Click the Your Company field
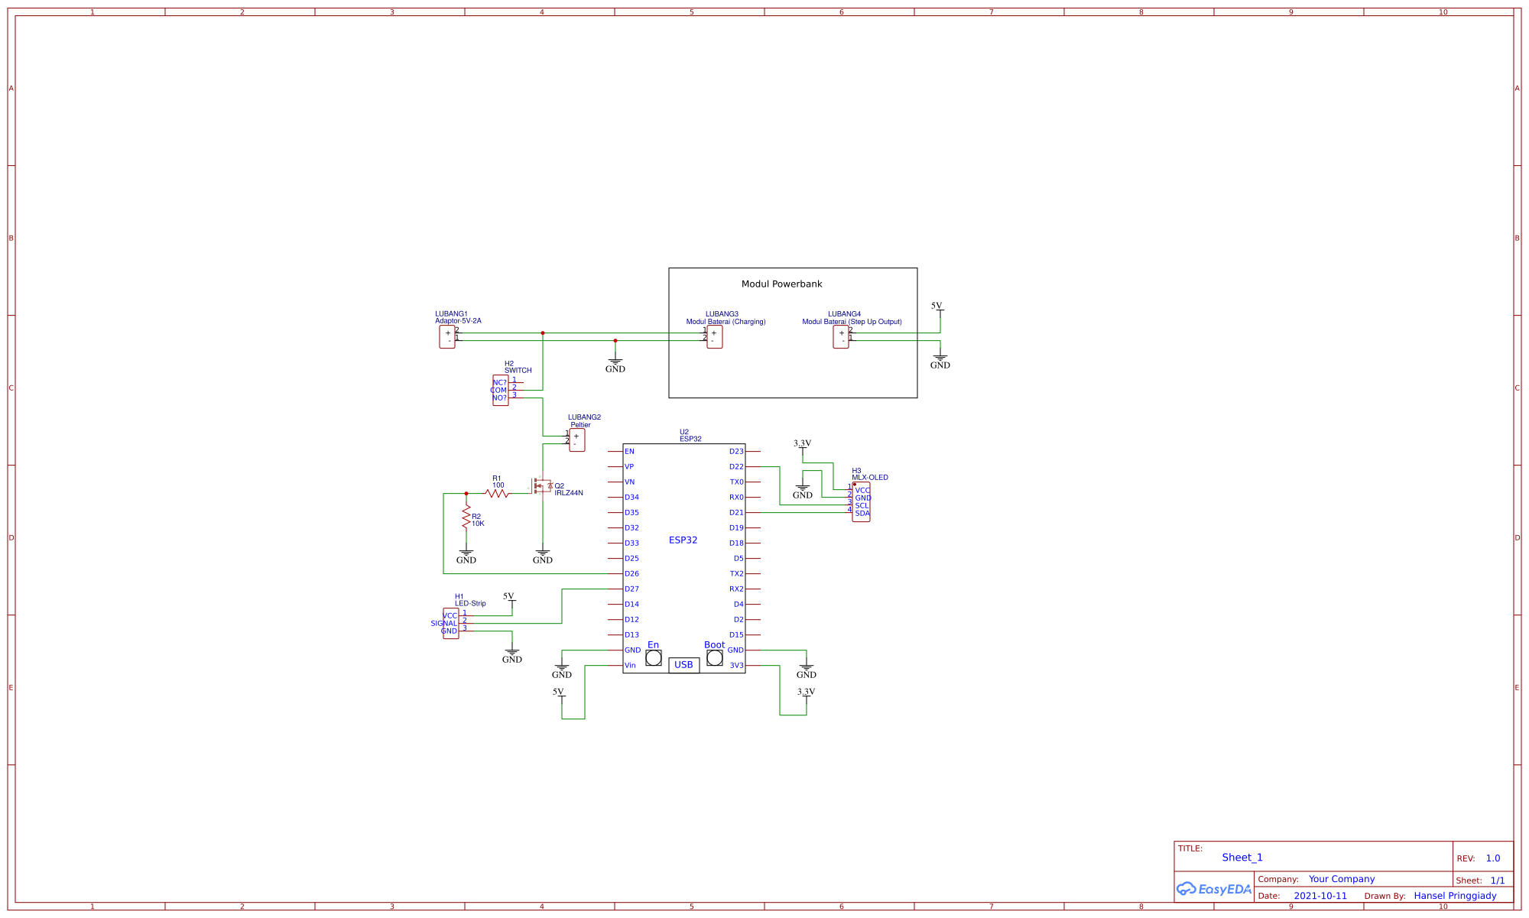Viewport: 1529px width, 918px height. [1341, 879]
